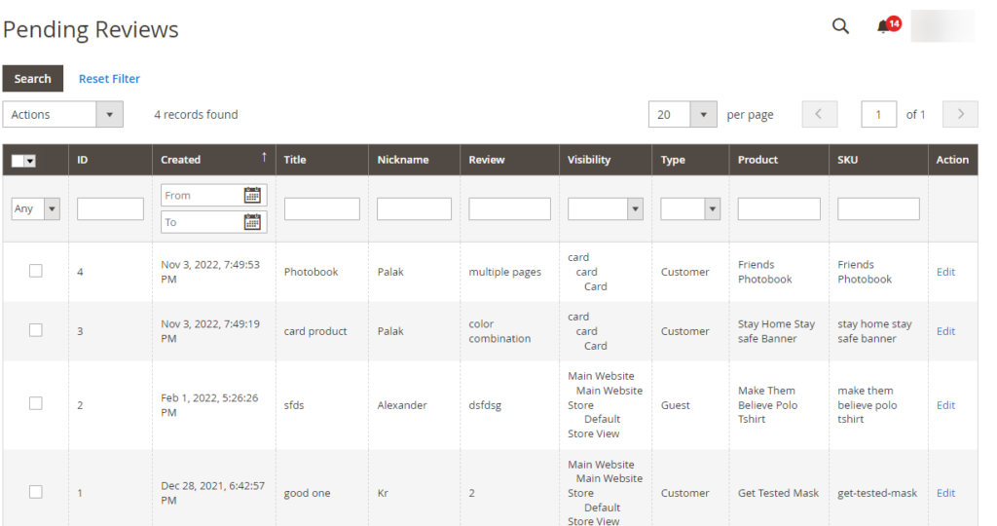Click the magnifier search icon
The width and height of the screenshot is (997, 526).
(840, 26)
